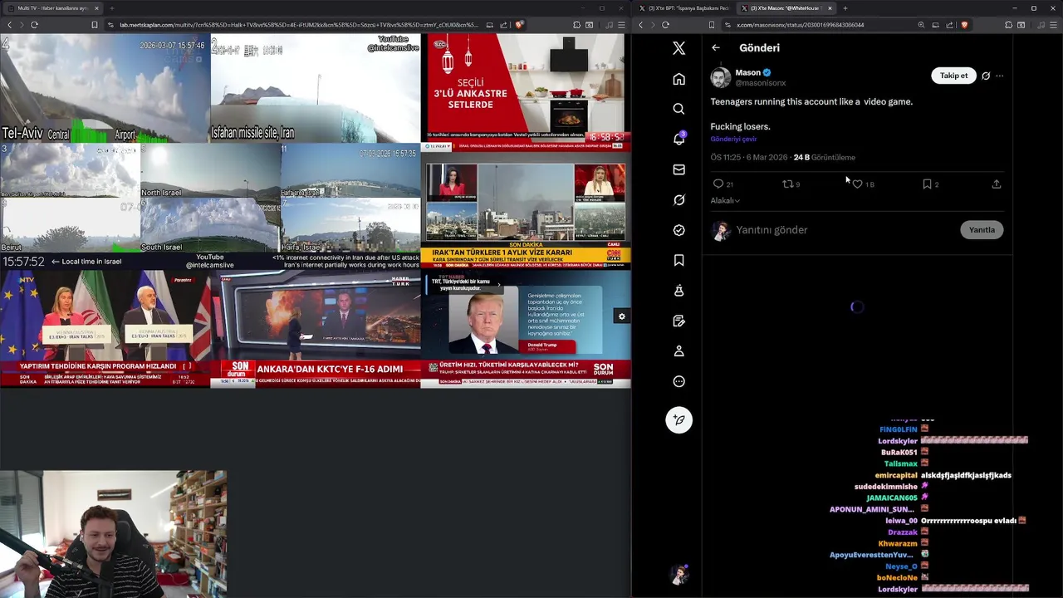Open Bookmarks icon in the X sidebar
Viewport: 1063px width, 598px height.
click(678, 260)
